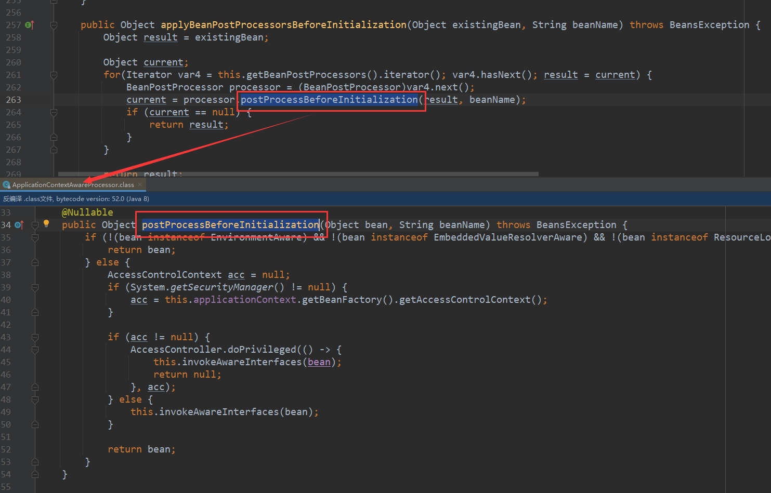Click the implements gutter icon on line 34
This screenshot has width=771, height=493.
19,225
